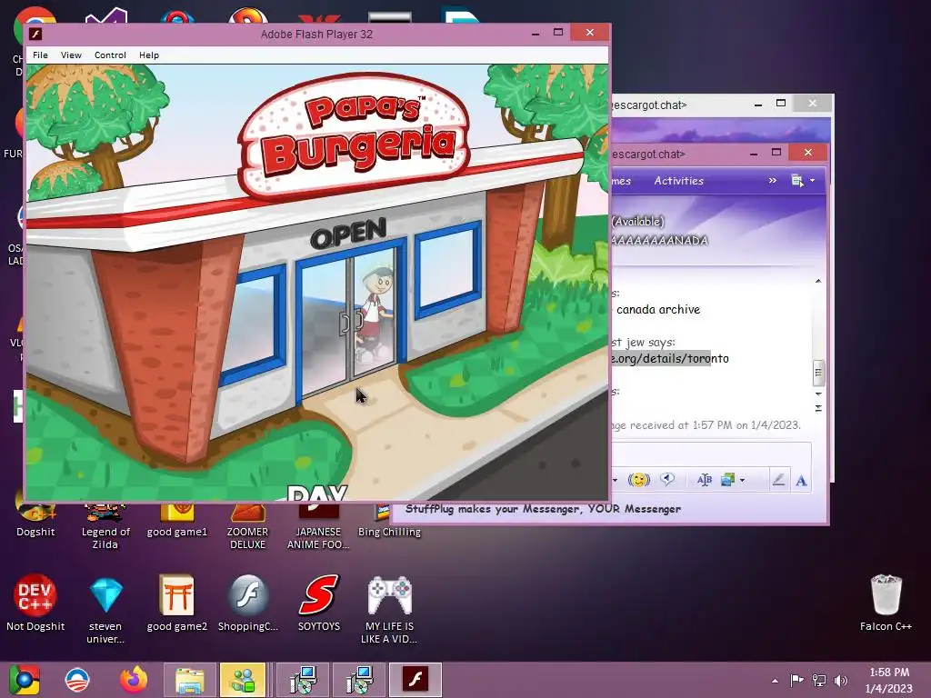Minimize the front escargot.chat window
Screen dimensions: 931x698
pyautogui.click(x=754, y=153)
